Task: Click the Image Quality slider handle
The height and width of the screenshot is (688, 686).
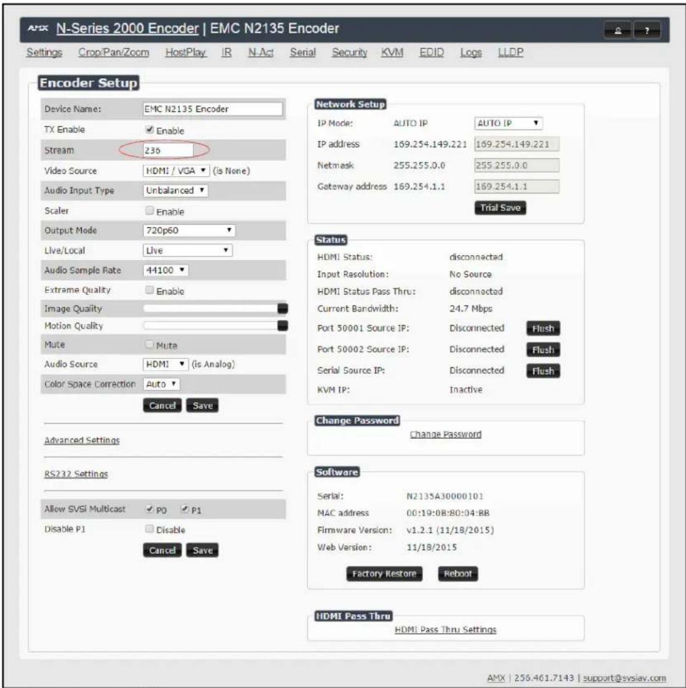Action: click(283, 309)
